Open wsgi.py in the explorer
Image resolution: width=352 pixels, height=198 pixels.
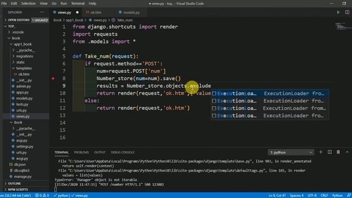tap(22, 158)
